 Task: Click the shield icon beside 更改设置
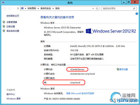coord(118,69)
